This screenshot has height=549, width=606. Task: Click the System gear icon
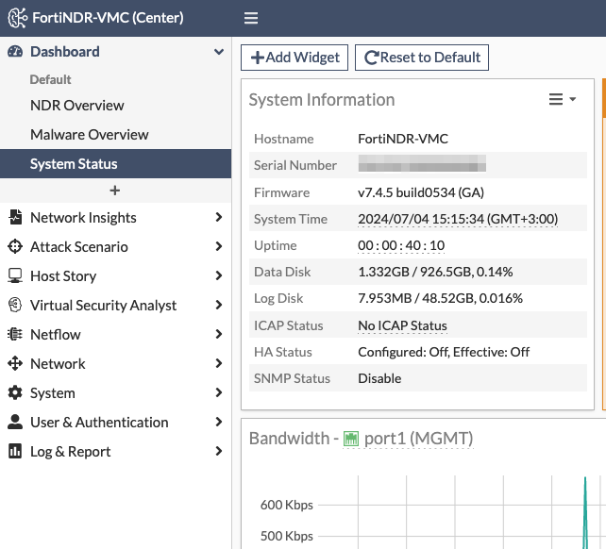point(14,393)
